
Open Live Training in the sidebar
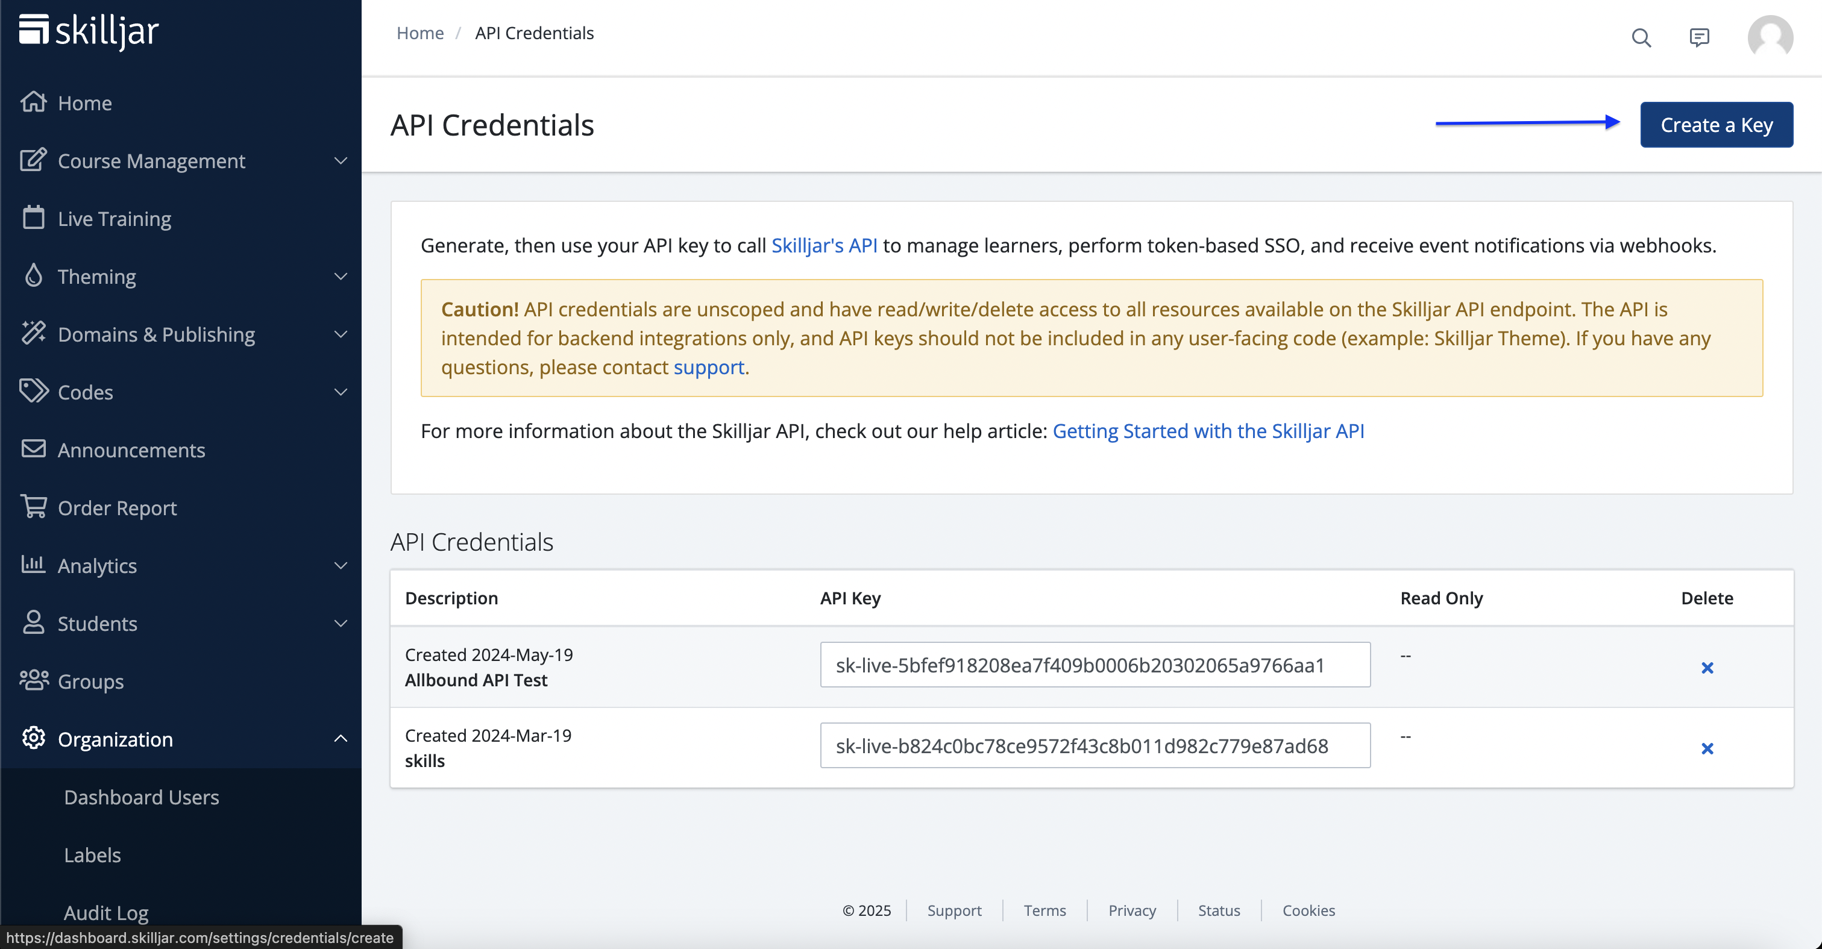(115, 219)
